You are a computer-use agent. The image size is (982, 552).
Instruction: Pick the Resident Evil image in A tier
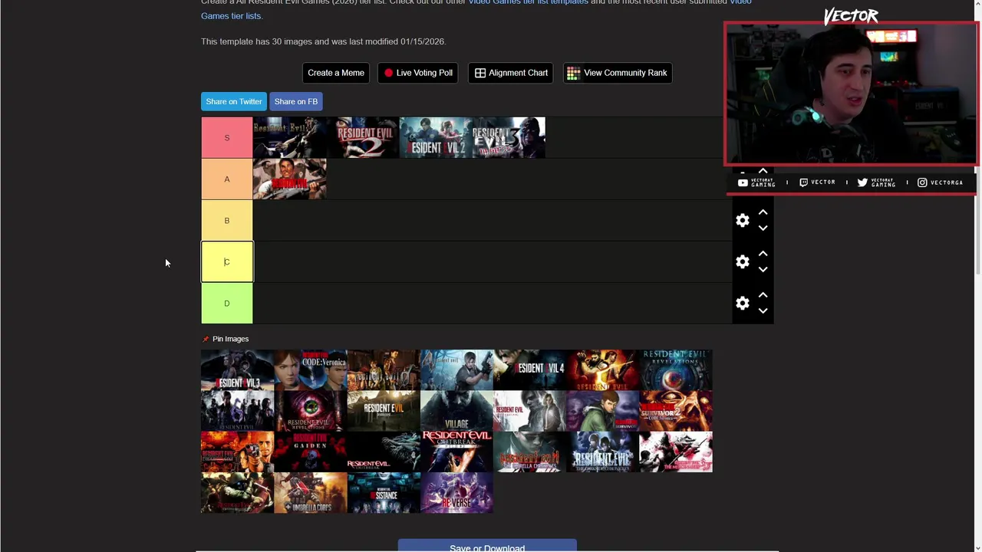tap(289, 179)
